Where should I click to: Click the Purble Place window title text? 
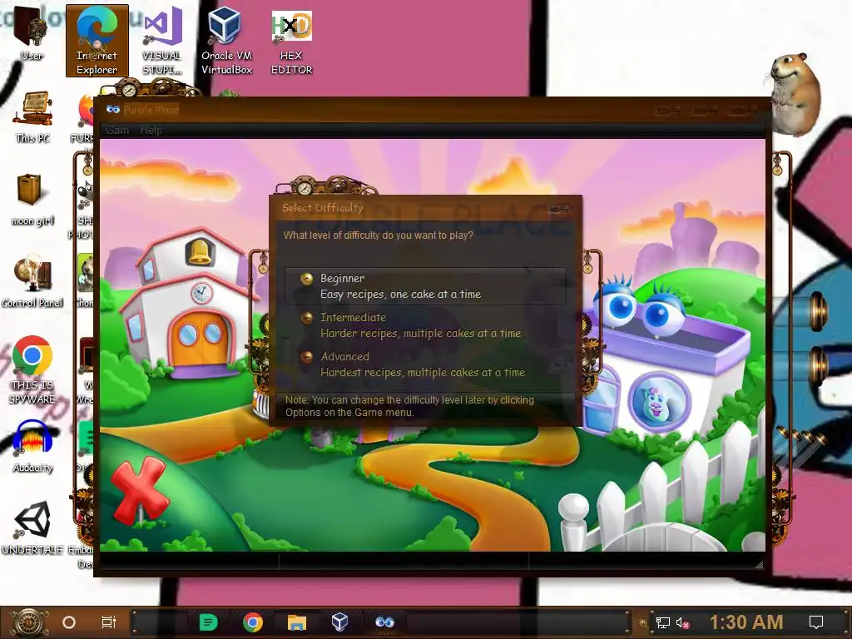(151, 109)
